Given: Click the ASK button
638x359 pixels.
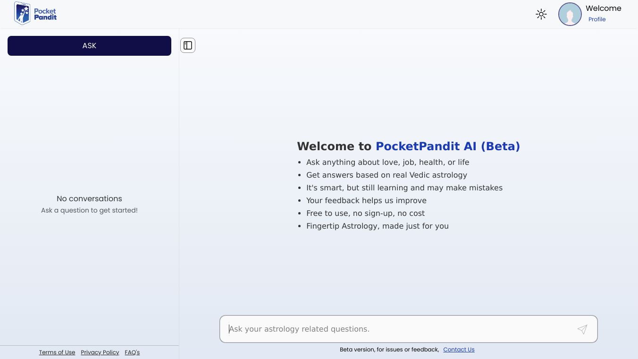Looking at the screenshot, I should tap(89, 46).
